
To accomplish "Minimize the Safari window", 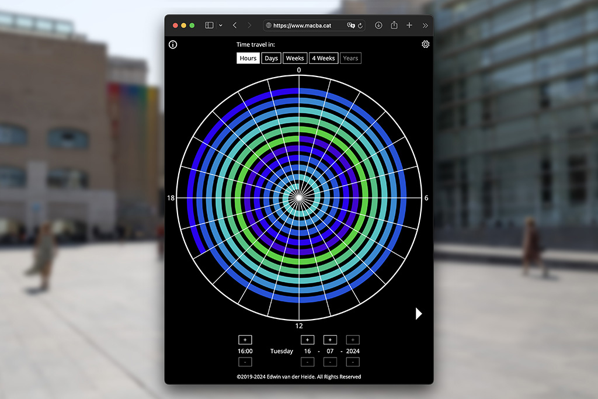I will tap(184, 26).
